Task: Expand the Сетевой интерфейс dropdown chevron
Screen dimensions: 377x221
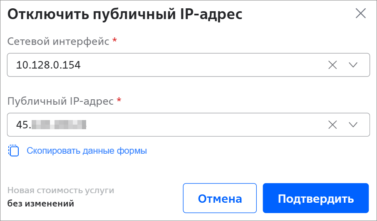Action: point(353,65)
